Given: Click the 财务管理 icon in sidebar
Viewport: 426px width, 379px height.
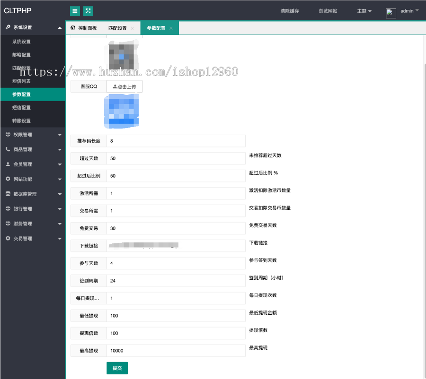Looking at the screenshot, I should pyautogui.click(x=8, y=224).
